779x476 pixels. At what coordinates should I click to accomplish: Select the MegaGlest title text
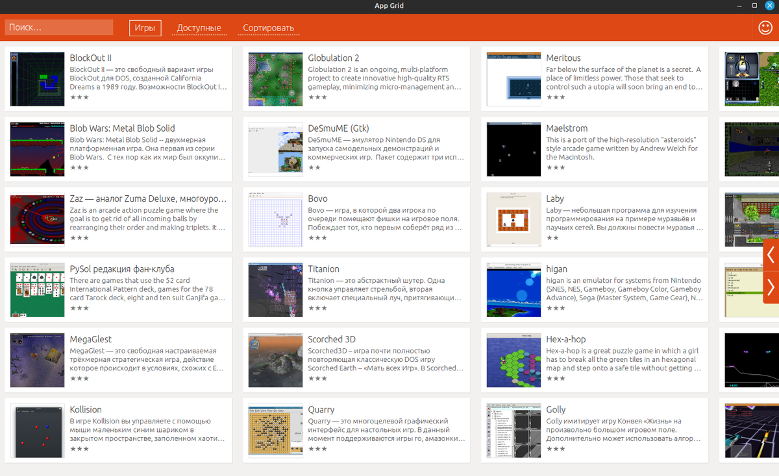pos(90,339)
